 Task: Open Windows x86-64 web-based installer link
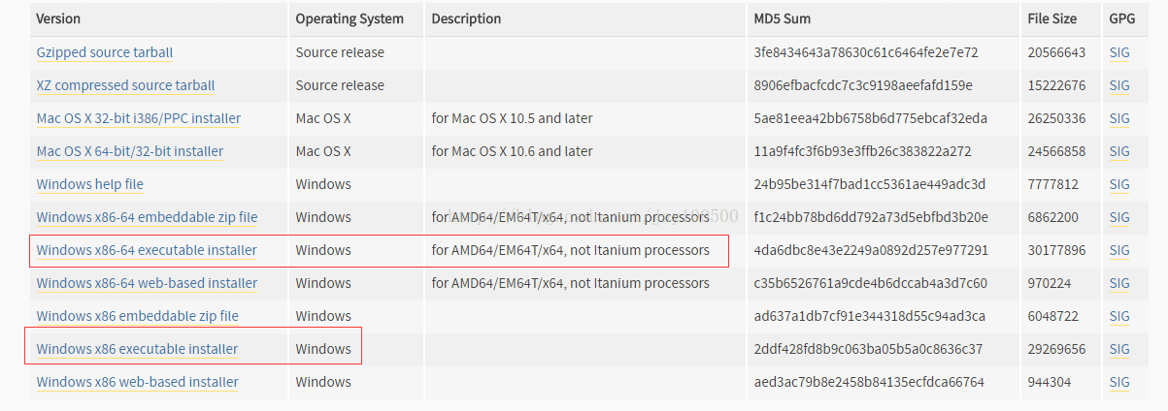(x=147, y=283)
